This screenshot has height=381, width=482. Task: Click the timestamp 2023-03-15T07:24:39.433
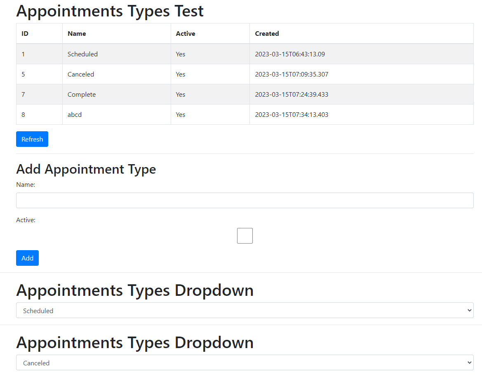coord(292,95)
